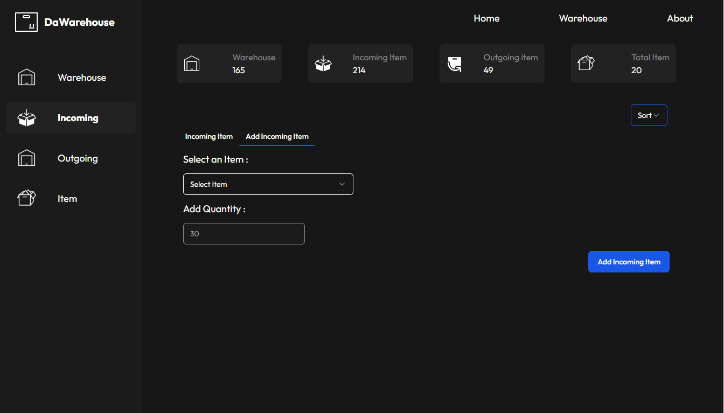Screen dimensions: 724x413
Task: Click the DaWarehouse logo box icon
Action: tap(26, 22)
